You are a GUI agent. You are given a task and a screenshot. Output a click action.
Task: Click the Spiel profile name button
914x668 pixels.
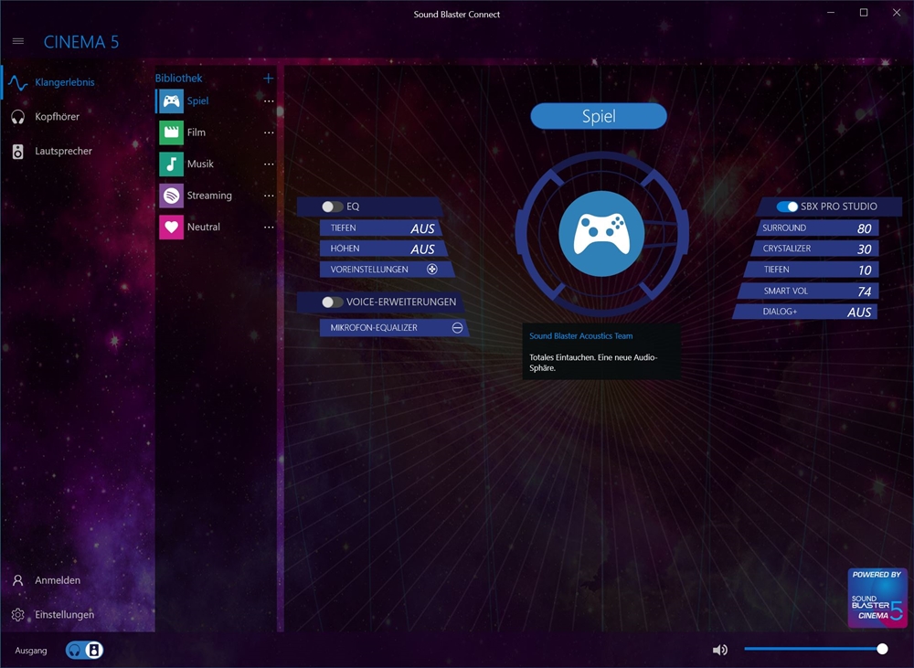pyautogui.click(x=599, y=116)
